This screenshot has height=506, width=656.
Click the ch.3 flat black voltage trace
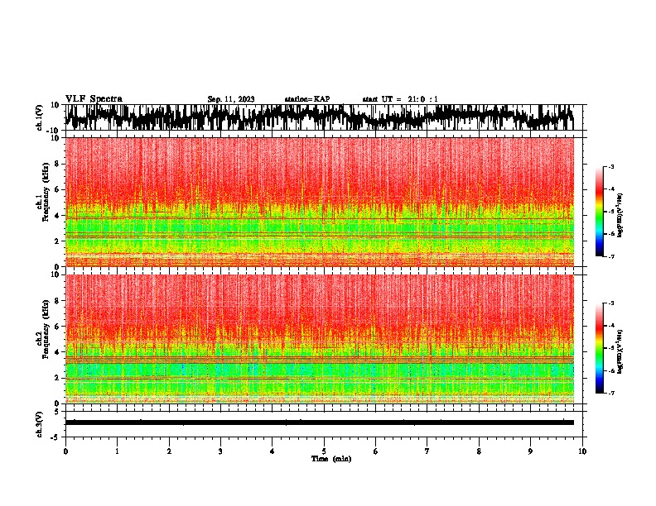319,422
